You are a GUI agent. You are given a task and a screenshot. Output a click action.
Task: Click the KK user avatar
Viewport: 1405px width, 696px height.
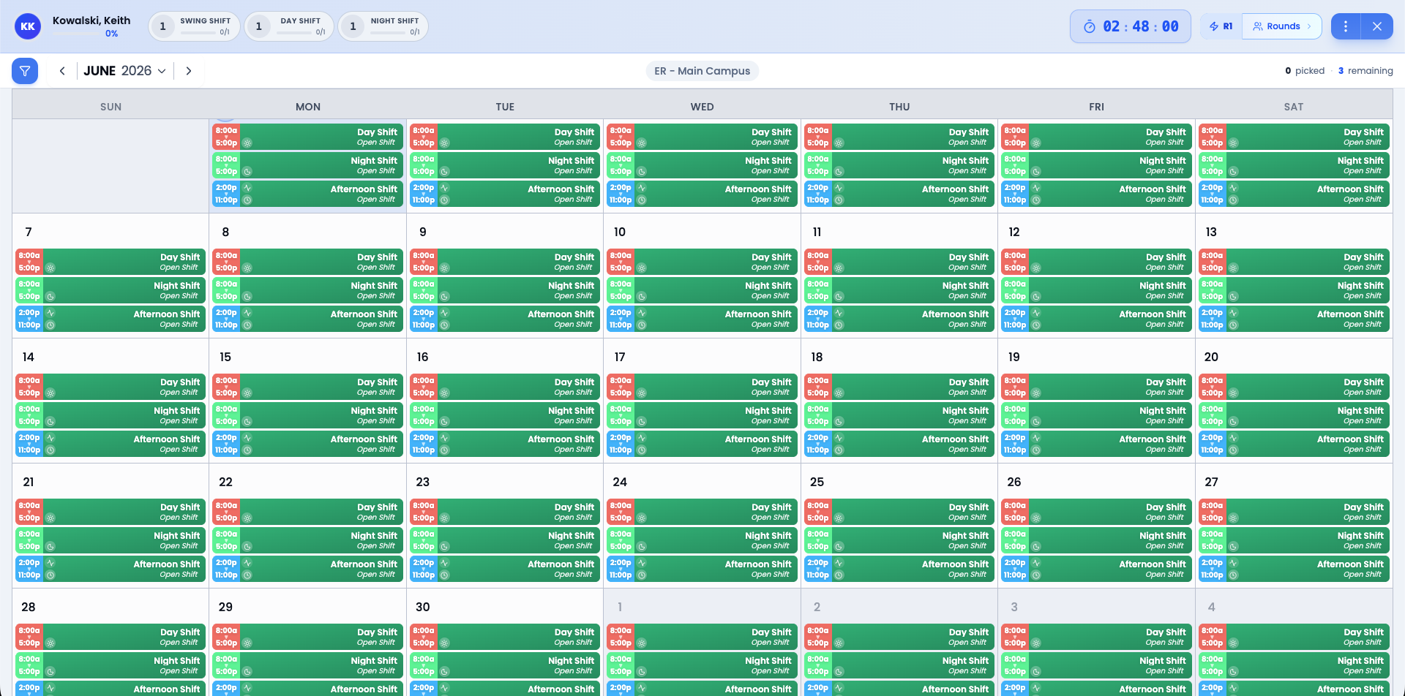point(28,26)
